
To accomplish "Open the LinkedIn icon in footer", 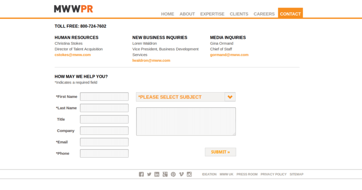I will (x=157, y=174).
